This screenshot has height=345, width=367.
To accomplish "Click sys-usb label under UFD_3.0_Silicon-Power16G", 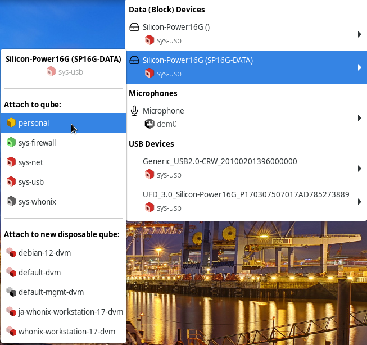I will [169, 208].
